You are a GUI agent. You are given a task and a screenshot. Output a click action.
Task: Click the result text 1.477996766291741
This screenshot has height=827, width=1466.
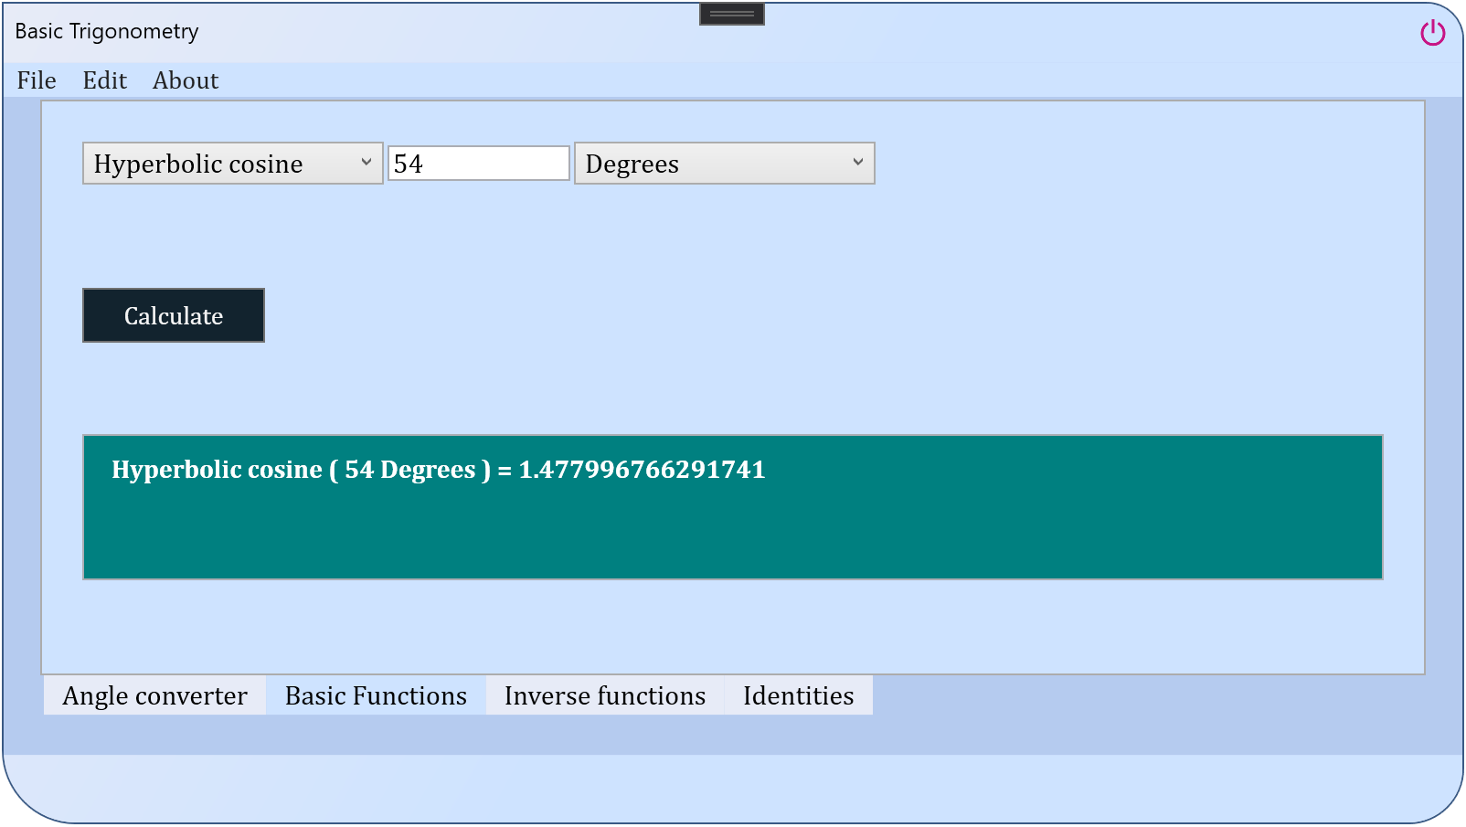[642, 470]
